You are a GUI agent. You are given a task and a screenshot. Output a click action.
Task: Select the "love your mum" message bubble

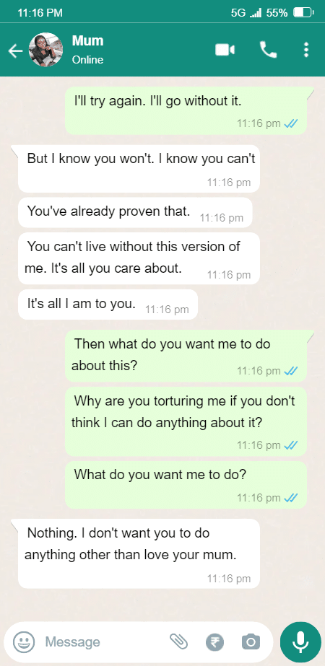coord(139,553)
